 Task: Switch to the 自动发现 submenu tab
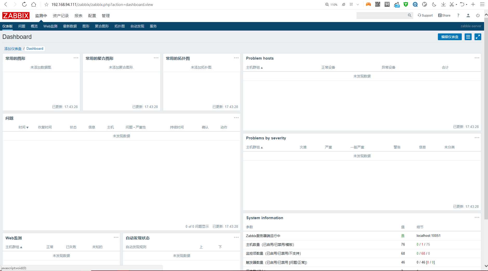(x=137, y=26)
